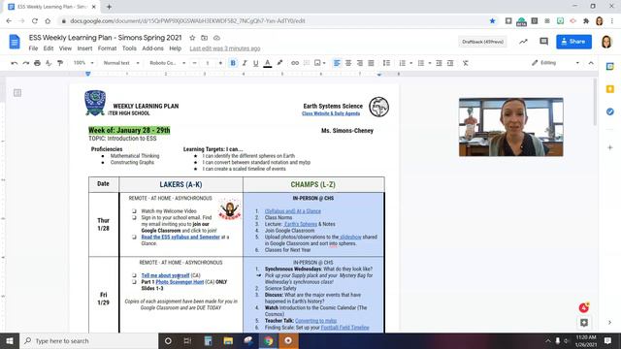Open the Roboto font family dropdown
Screen dimensions: 621x349
[x=167, y=63]
